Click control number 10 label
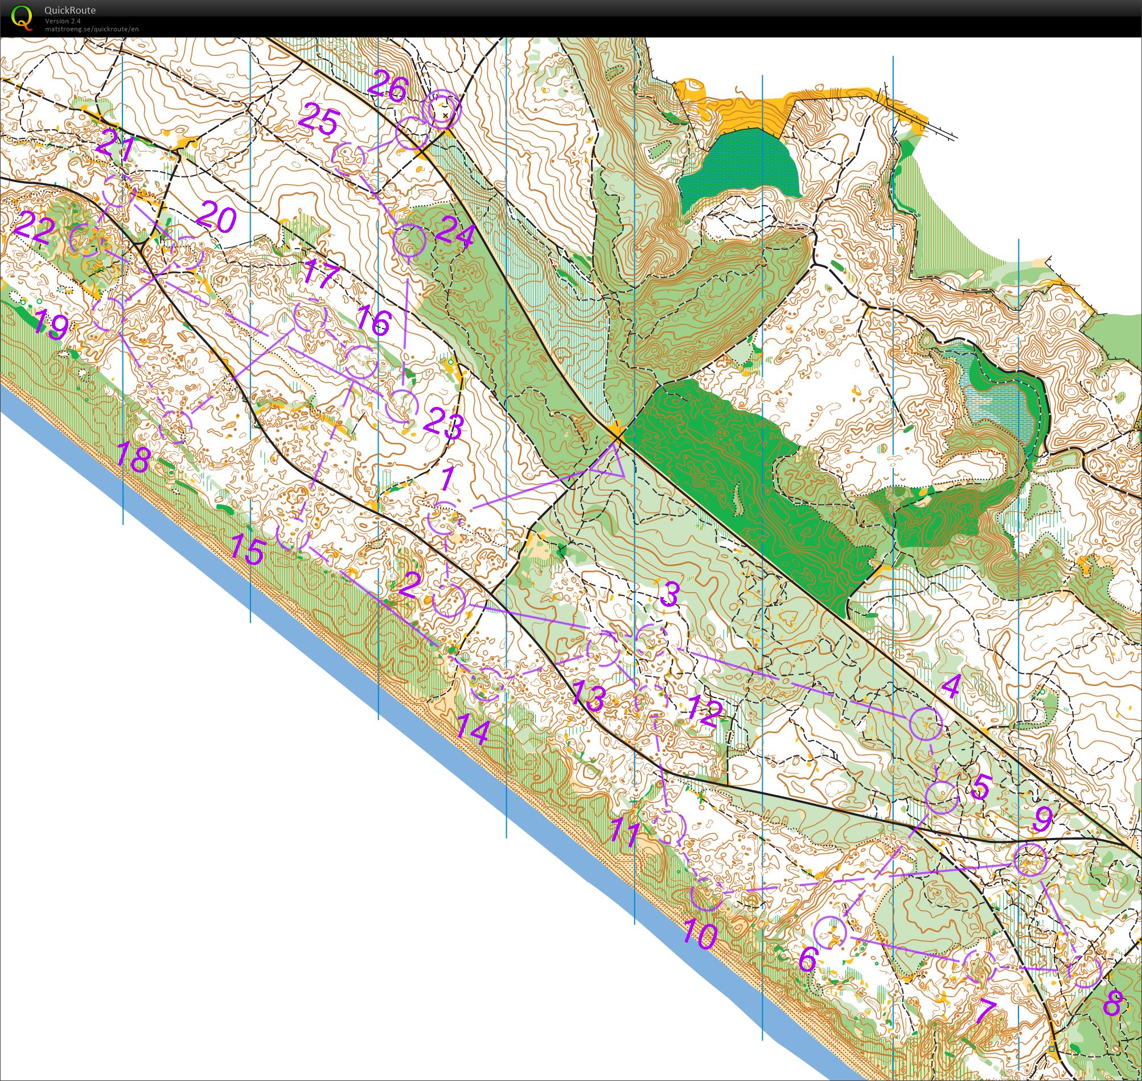The width and height of the screenshot is (1142, 1081). 700,936
